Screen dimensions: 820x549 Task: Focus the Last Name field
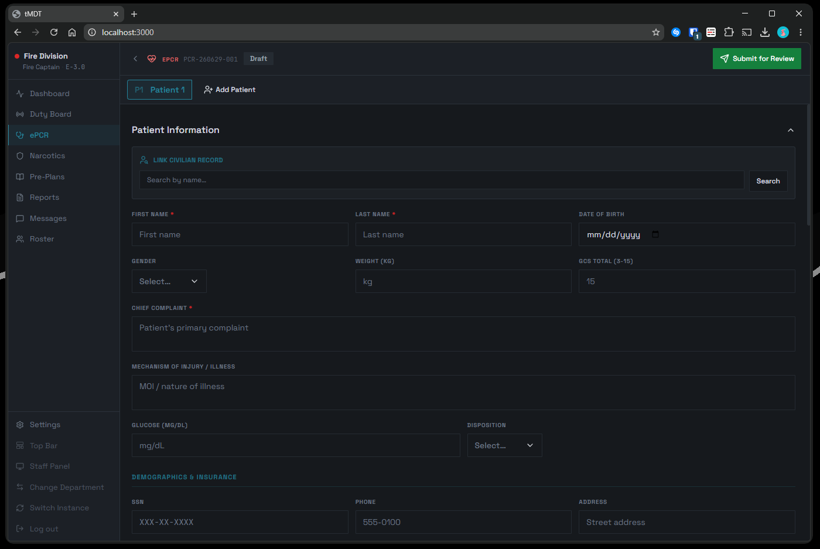point(463,234)
